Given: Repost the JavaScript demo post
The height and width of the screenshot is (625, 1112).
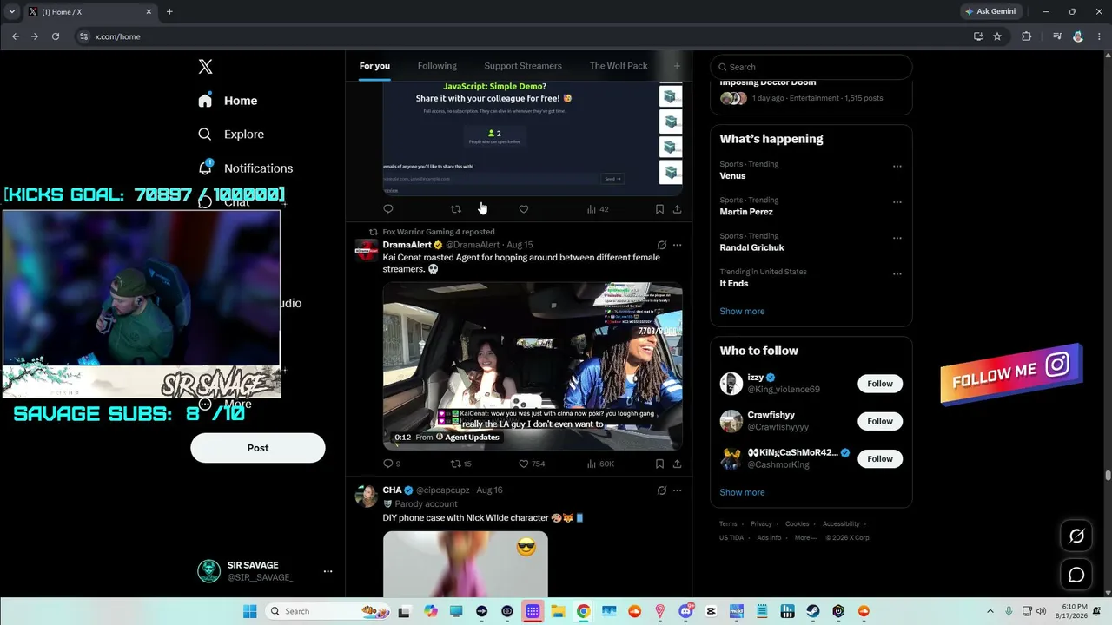Looking at the screenshot, I should pos(456,208).
